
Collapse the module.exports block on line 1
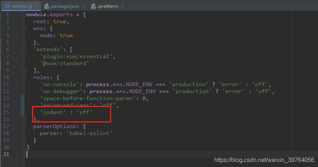point(24,15)
